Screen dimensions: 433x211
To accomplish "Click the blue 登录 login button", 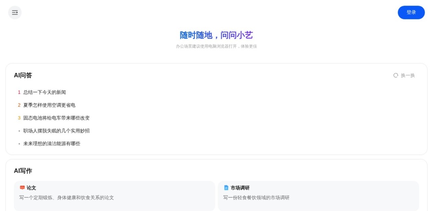I will (x=411, y=13).
